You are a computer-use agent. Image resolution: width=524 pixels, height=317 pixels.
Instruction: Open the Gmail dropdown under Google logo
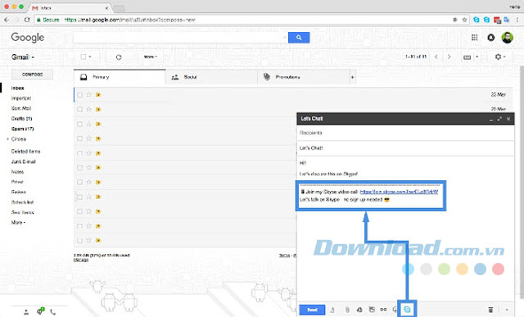(x=23, y=57)
